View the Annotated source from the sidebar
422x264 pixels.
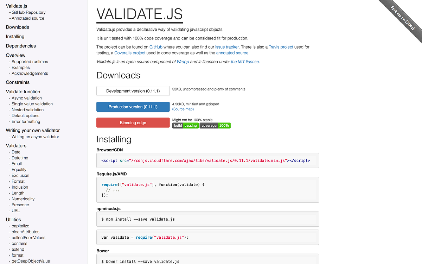pyautogui.click(x=28, y=18)
